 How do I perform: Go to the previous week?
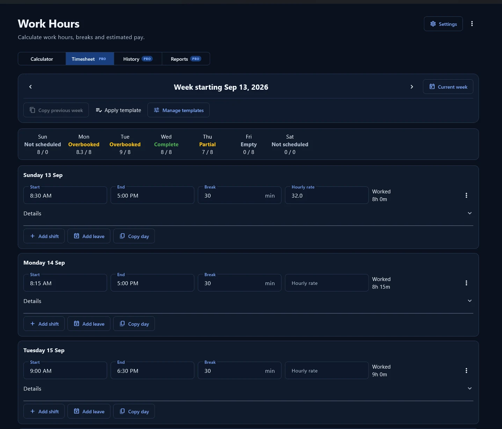pos(30,87)
